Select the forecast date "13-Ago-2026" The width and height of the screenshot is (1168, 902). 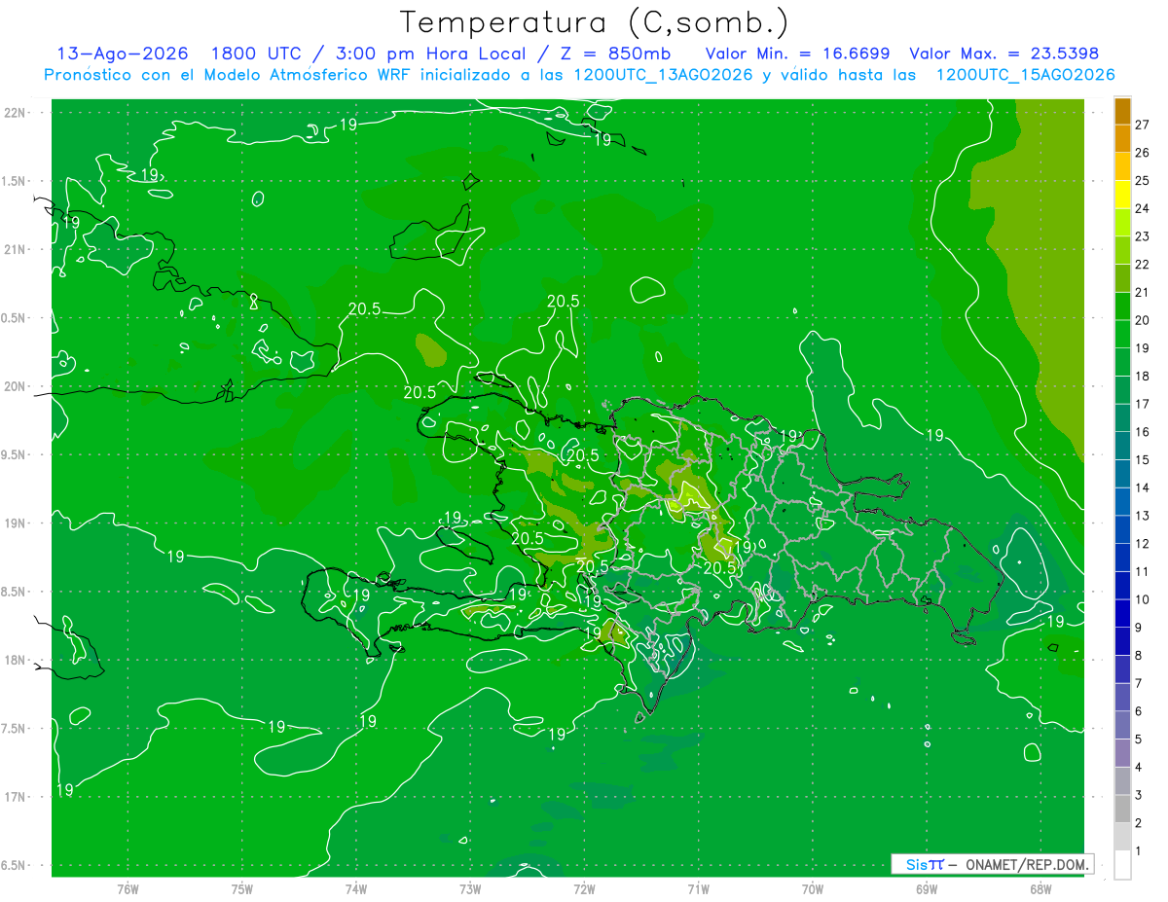[123, 54]
